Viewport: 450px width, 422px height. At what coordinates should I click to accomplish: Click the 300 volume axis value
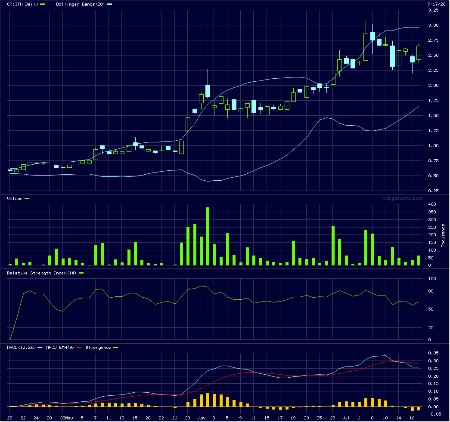click(432, 219)
